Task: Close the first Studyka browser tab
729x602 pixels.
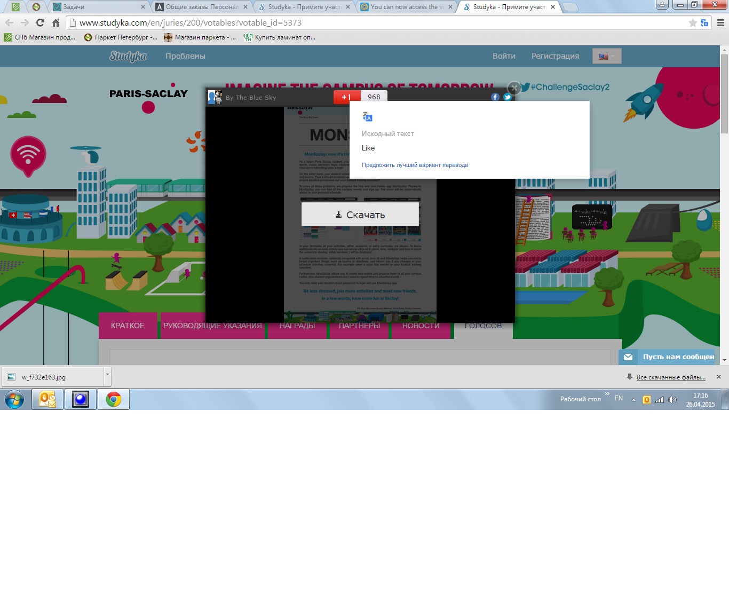Action: click(348, 7)
